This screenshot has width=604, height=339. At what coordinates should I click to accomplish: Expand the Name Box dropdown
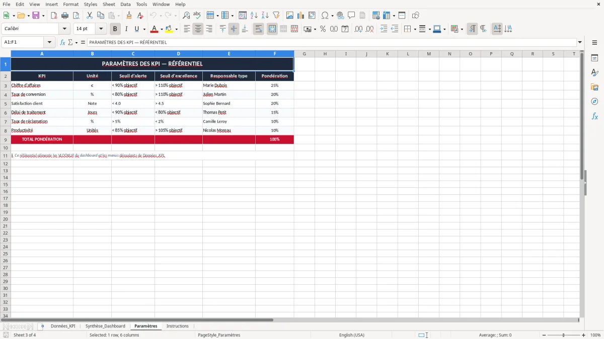tap(49, 42)
